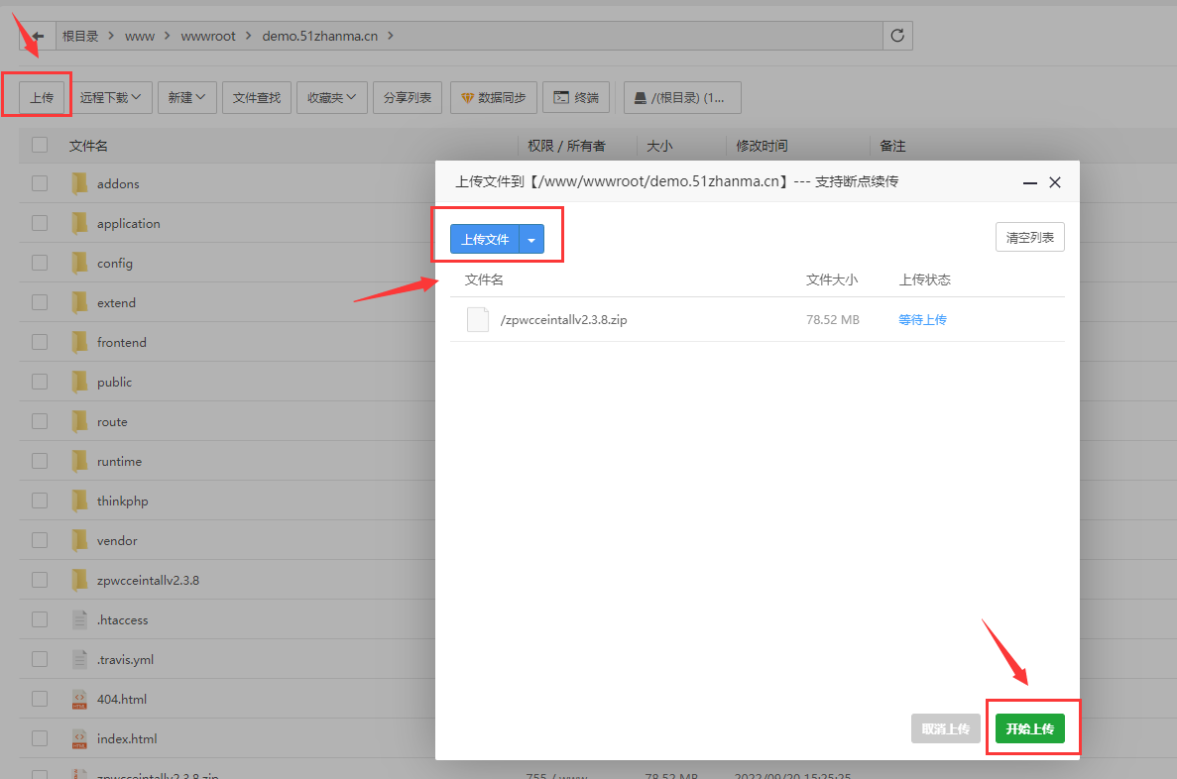The height and width of the screenshot is (779, 1177).
Task: Click the 404.html file icon
Action: pos(79,699)
